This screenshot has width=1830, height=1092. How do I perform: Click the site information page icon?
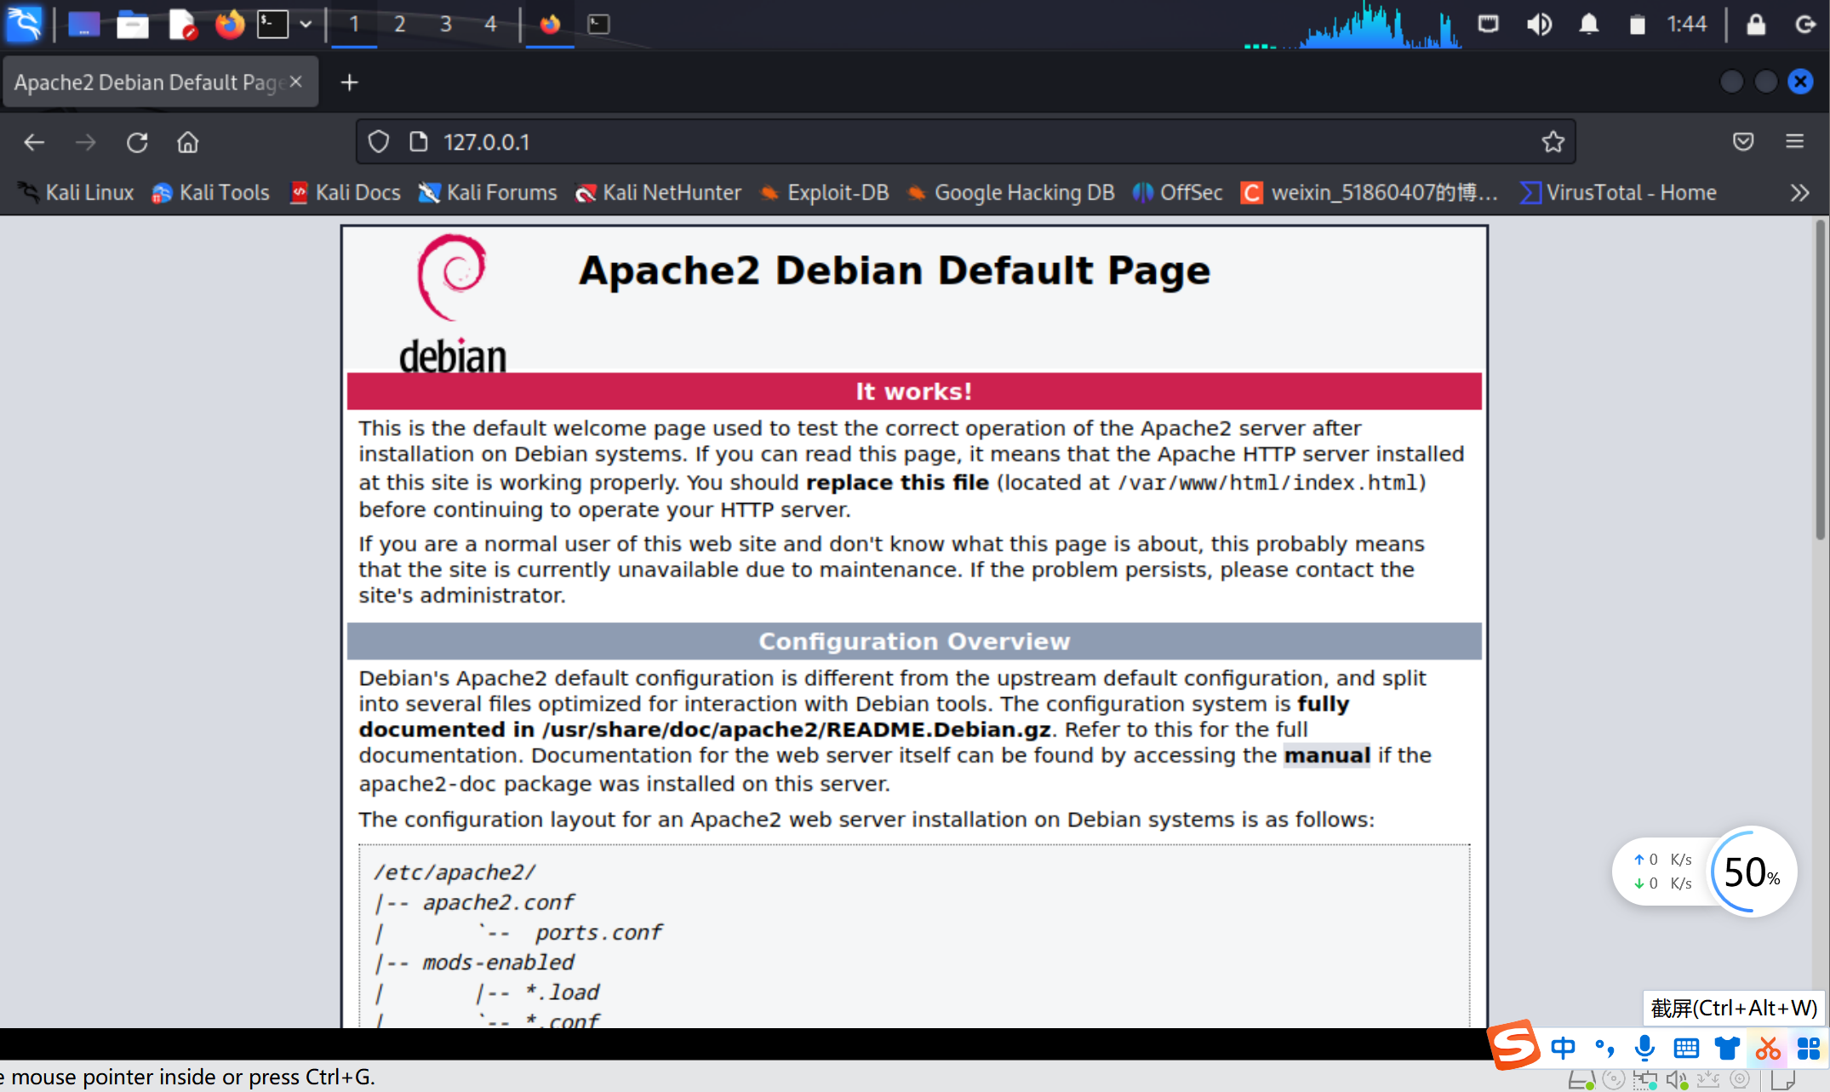pos(419,142)
